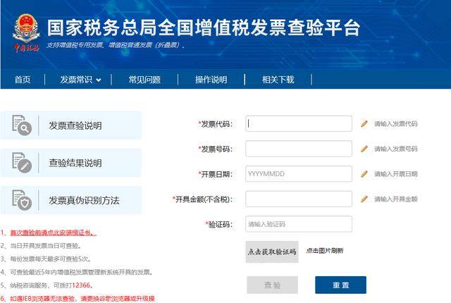Click 点击获取验证码 captcha image
The image size is (451, 303).
point(272,252)
